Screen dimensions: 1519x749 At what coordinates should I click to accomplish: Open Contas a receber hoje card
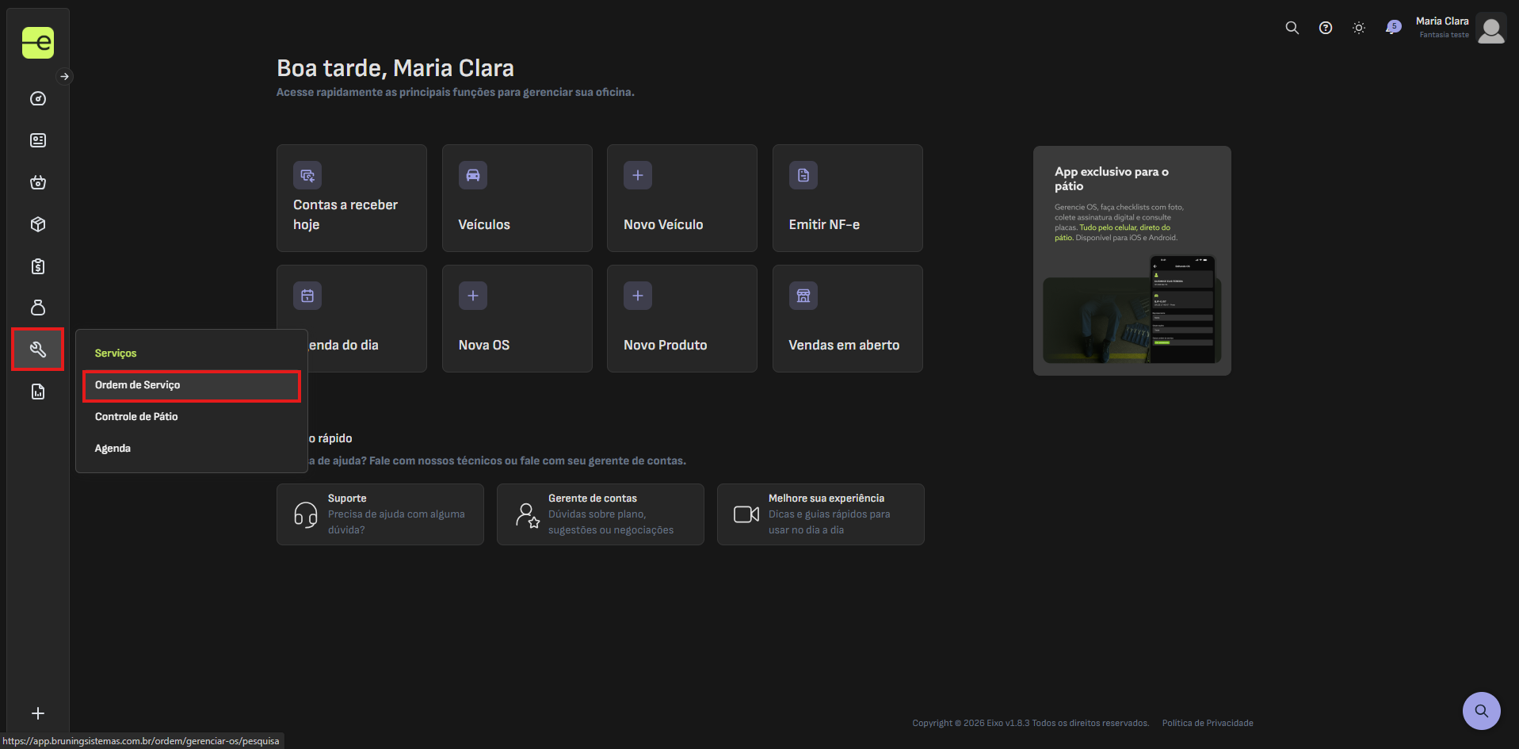(352, 198)
